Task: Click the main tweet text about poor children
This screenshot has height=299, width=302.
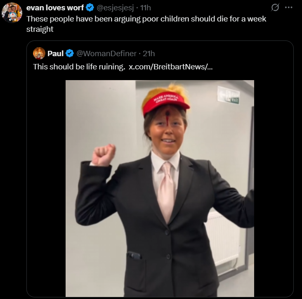Action: [x=146, y=24]
